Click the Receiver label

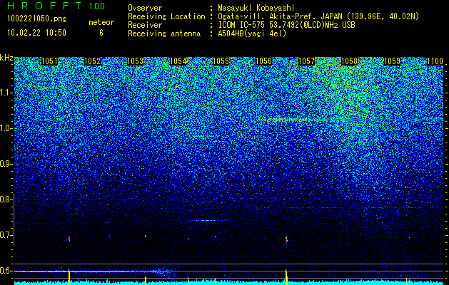pyautogui.click(x=145, y=25)
